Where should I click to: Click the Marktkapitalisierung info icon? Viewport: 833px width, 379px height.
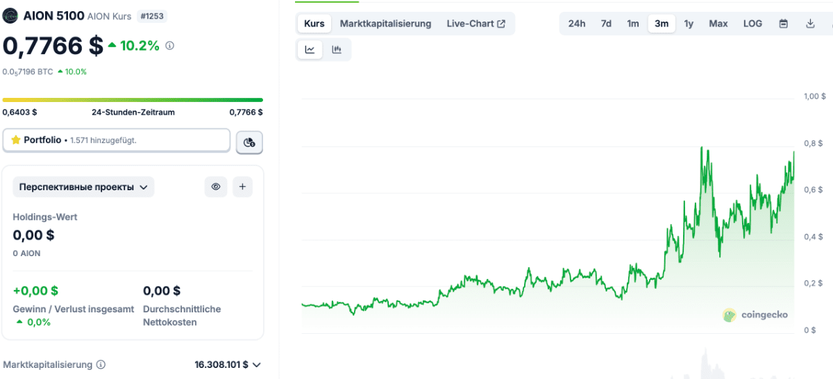click(x=101, y=364)
